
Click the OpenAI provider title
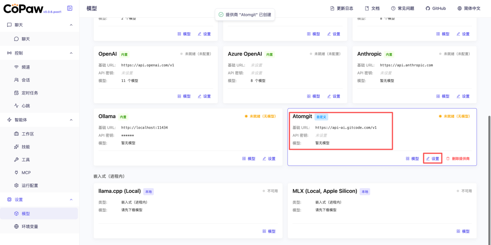point(108,54)
